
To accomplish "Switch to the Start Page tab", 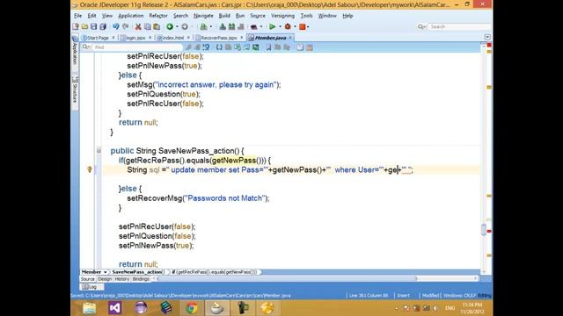I will tap(98, 38).
